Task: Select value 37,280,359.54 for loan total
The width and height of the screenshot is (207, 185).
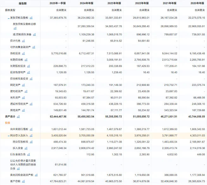Action: tap(86, 26)
